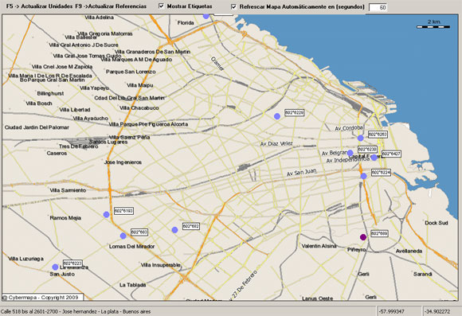Select the unit marker next to Av Belgrano

[350, 153]
